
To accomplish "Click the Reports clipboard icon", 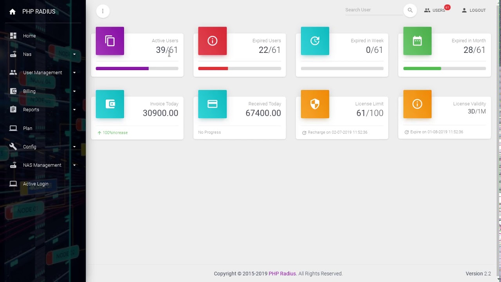I will pos(13,110).
